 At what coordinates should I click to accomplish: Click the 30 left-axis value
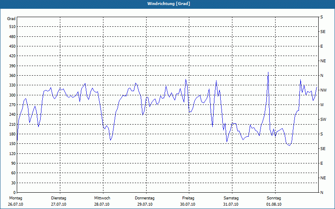point(13,183)
